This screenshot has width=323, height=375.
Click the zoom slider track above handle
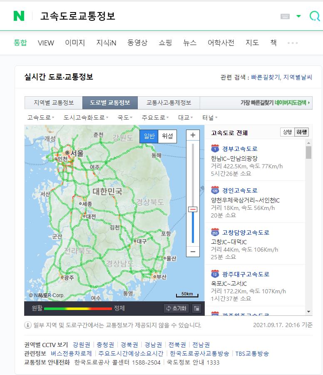tap(193, 175)
